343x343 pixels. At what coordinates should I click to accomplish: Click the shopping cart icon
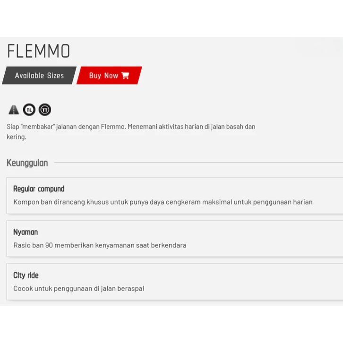[125, 76]
